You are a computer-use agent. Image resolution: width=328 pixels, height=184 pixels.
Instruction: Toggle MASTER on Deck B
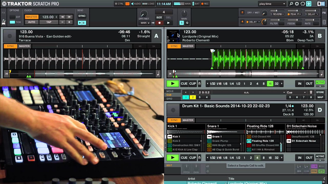[x=188, y=46]
